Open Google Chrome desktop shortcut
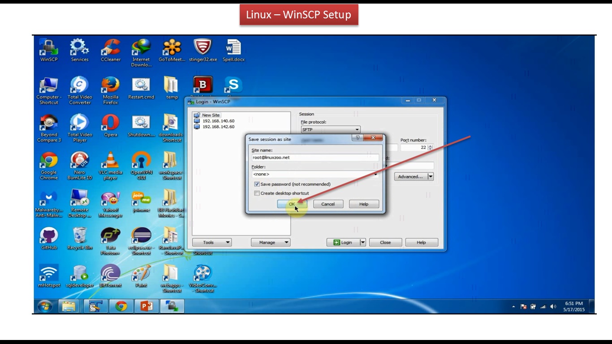This screenshot has width=612, height=344. (49, 166)
